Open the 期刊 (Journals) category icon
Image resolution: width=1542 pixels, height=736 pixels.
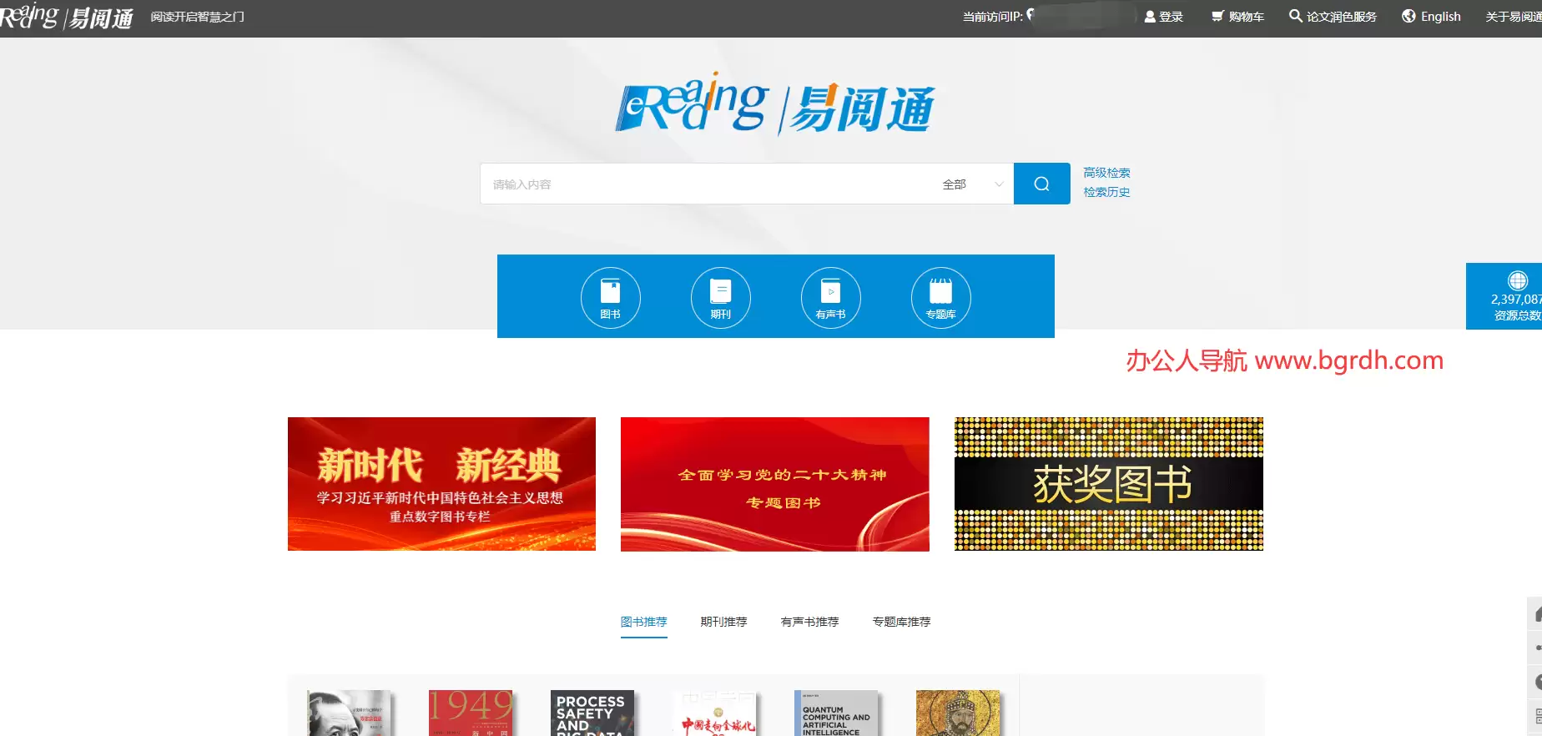[720, 297]
